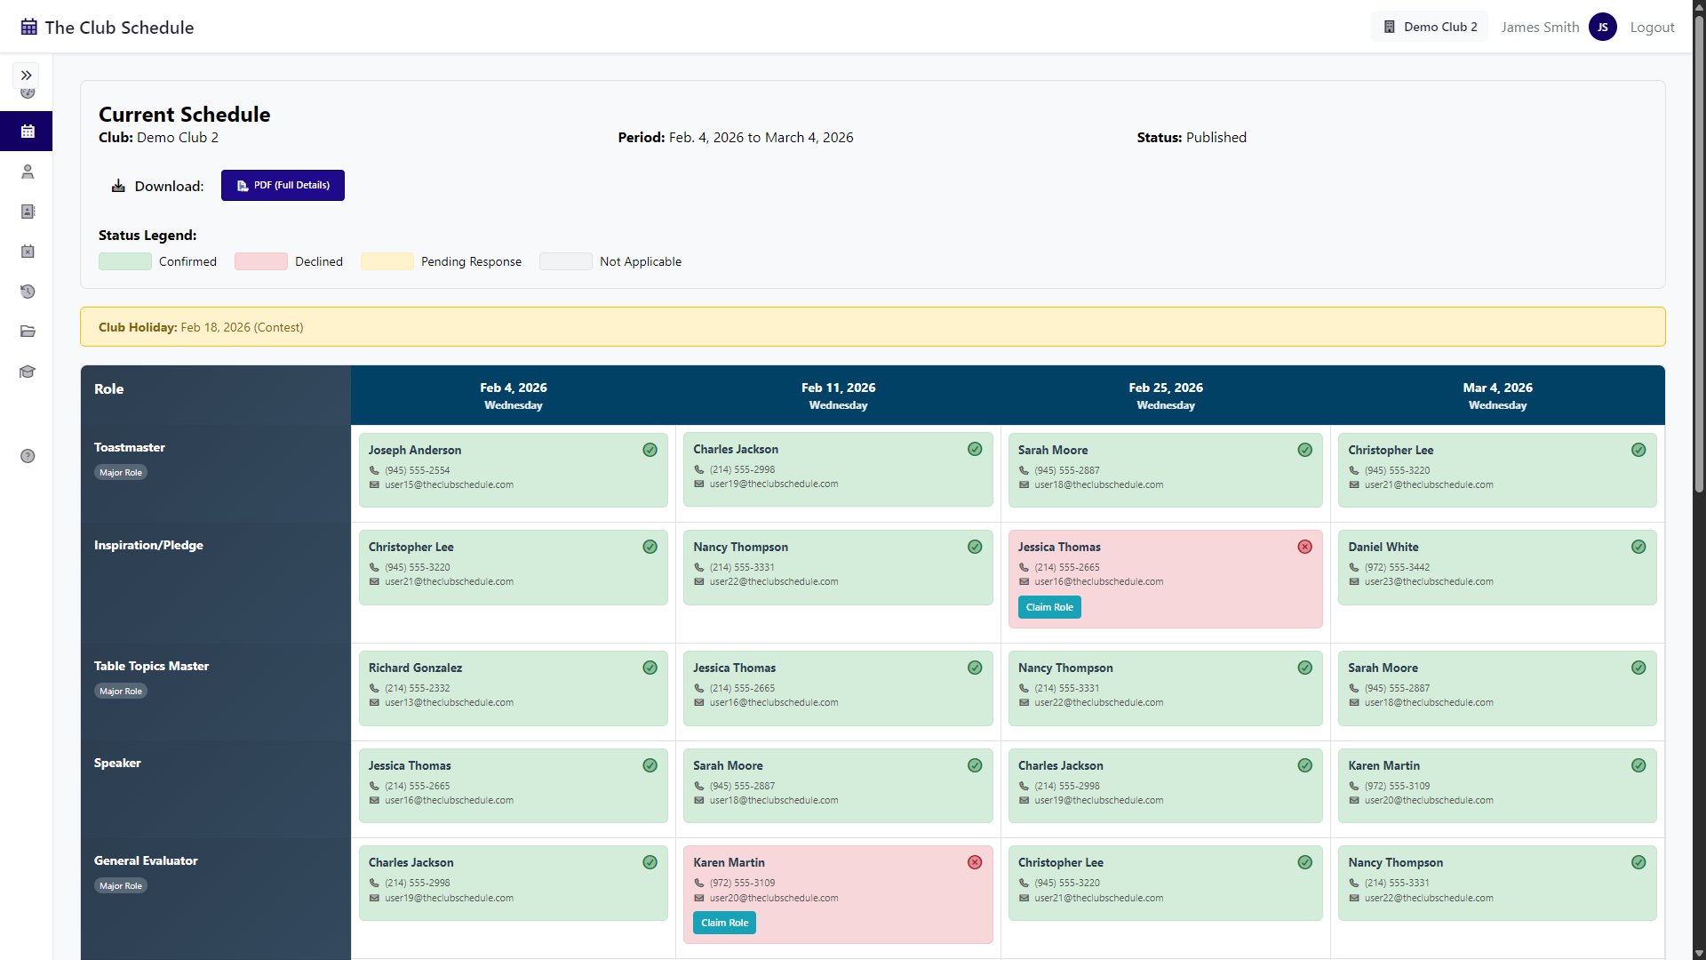This screenshot has height=960, width=1706.
Task: Open the folder documents sidebar icon
Action: pos(28,332)
